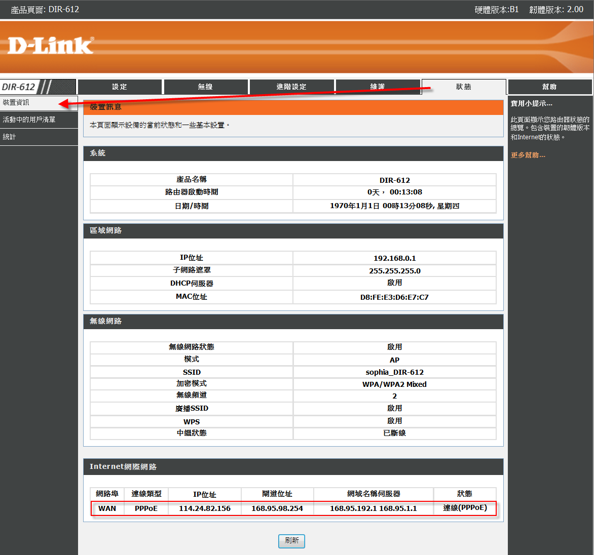Image resolution: width=594 pixels, height=555 pixels.
Task: Click the WAN IP address 114.24.82.156
Action: 205,508
